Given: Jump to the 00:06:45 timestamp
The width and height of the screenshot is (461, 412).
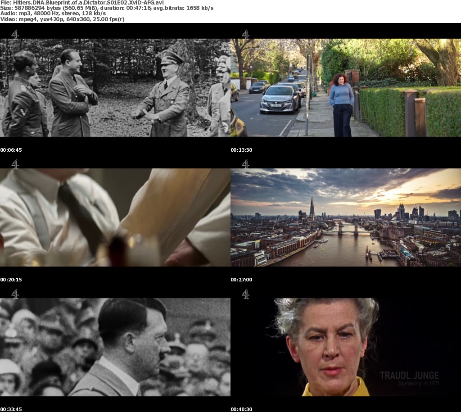Looking at the screenshot, I should 11,150.
